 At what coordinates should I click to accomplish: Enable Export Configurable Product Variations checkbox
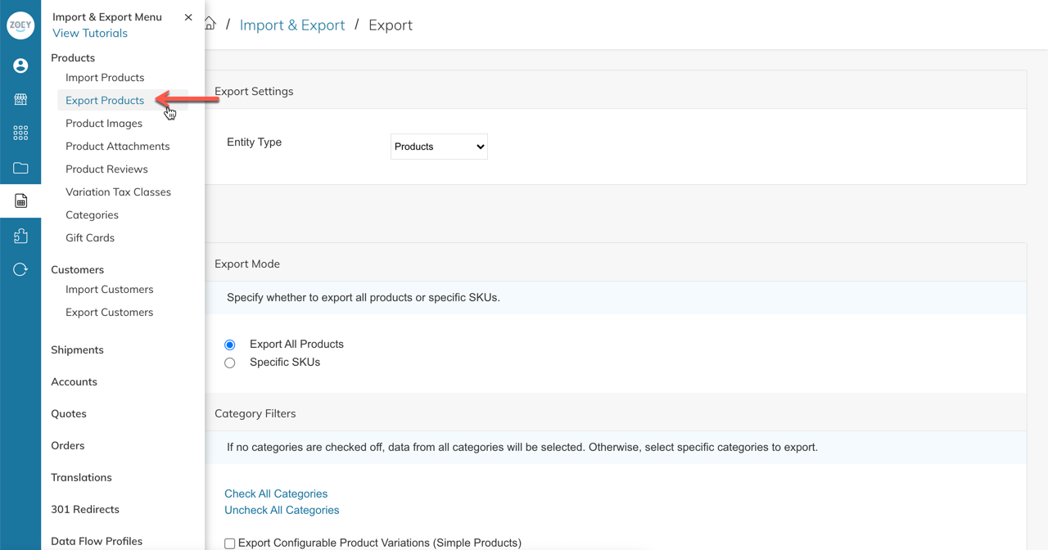coord(230,543)
